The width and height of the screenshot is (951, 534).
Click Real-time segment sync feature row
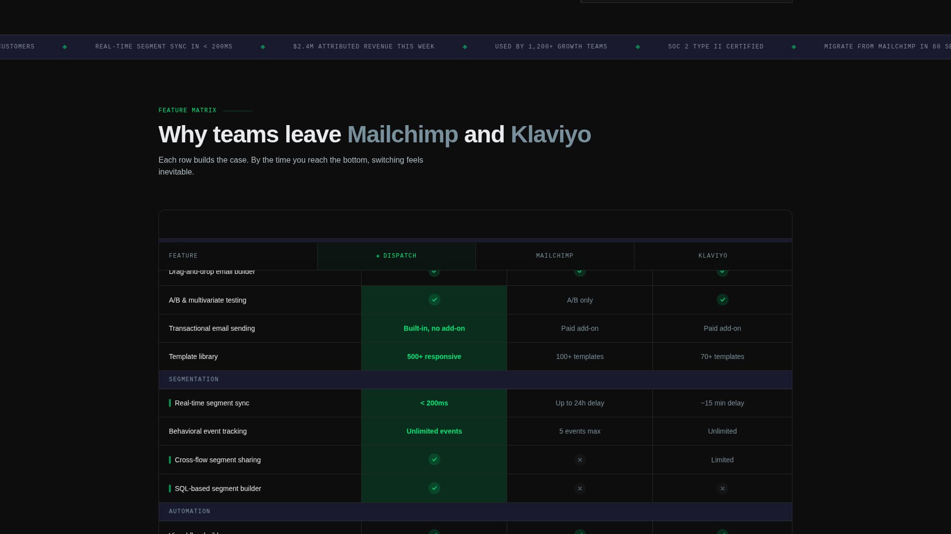coord(211,403)
